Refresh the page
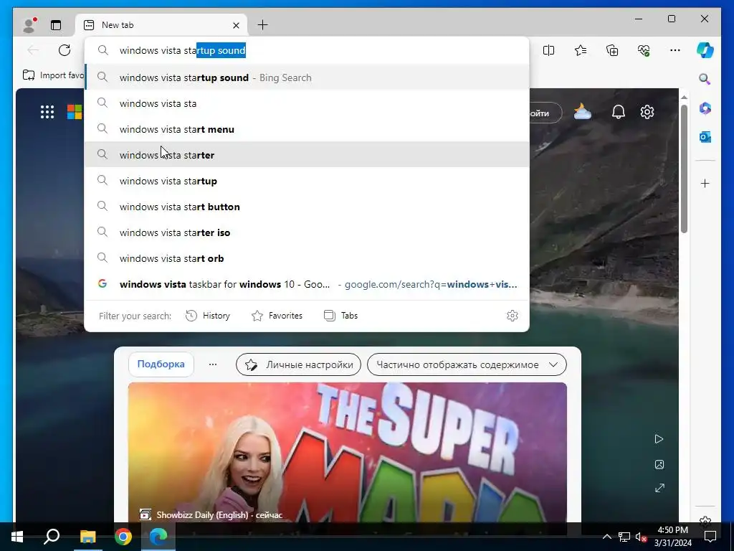 click(65, 50)
